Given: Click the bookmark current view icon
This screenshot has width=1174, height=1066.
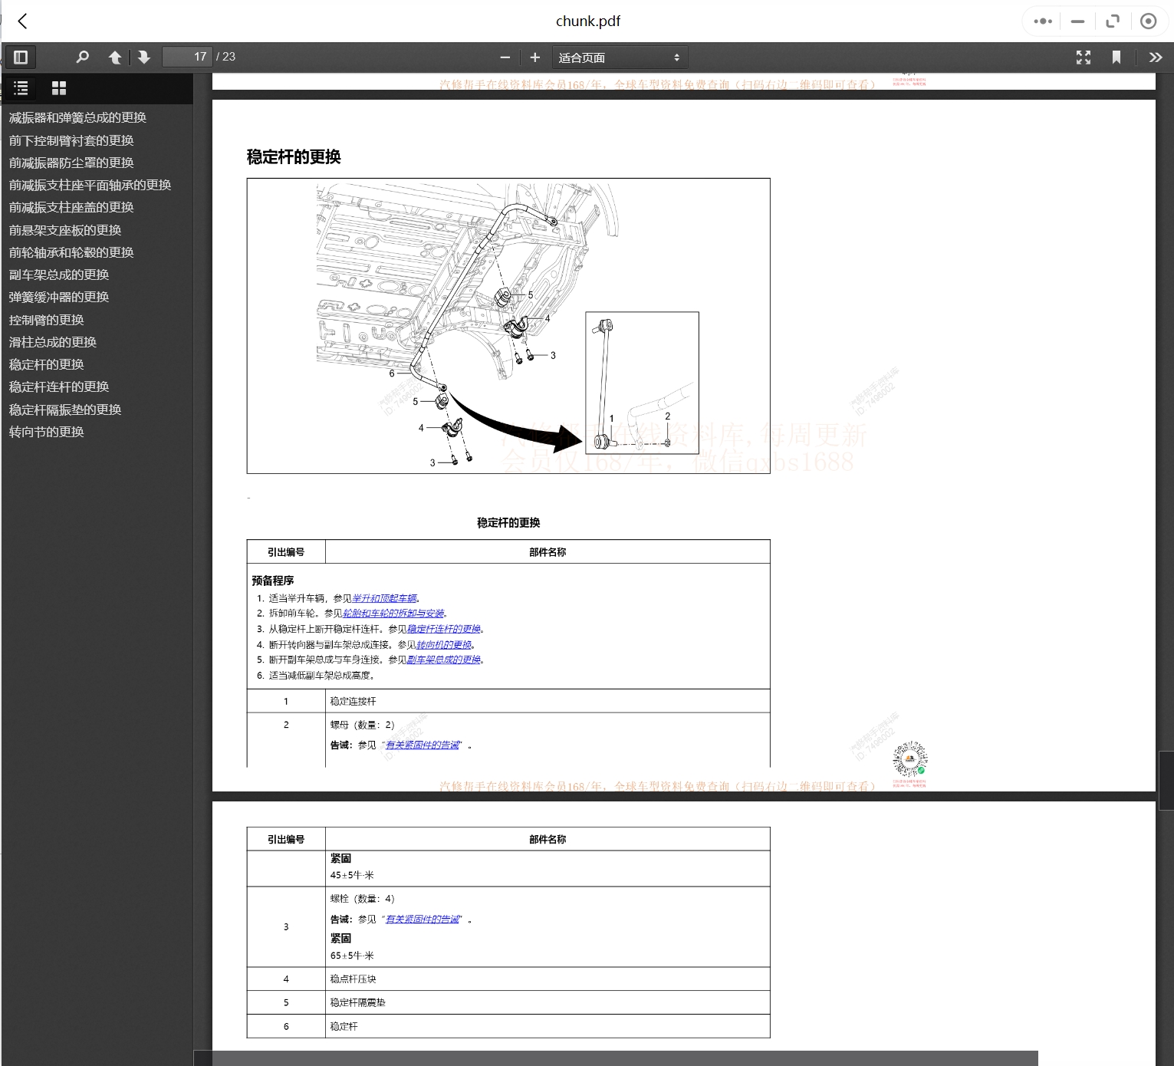Looking at the screenshot, I should click(x=1116, y=58).
